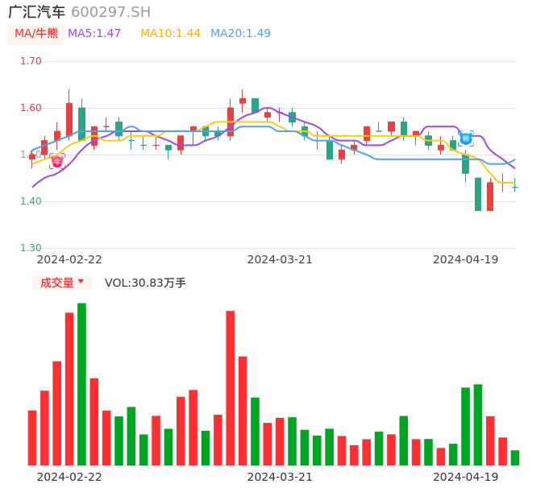
Task: Click the red bull (牛) signal marker
Action: pyautogui.click(x=56, y=161)
